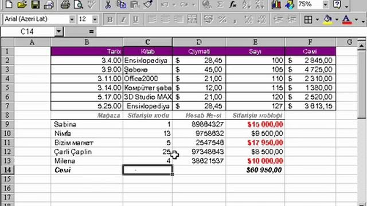Click the Help question mark icon
Image resolution: width=367 pixels, height=206 pixels.
[337, 4]
